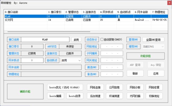Click the 公网信息 button

click(x=114, y=87)
